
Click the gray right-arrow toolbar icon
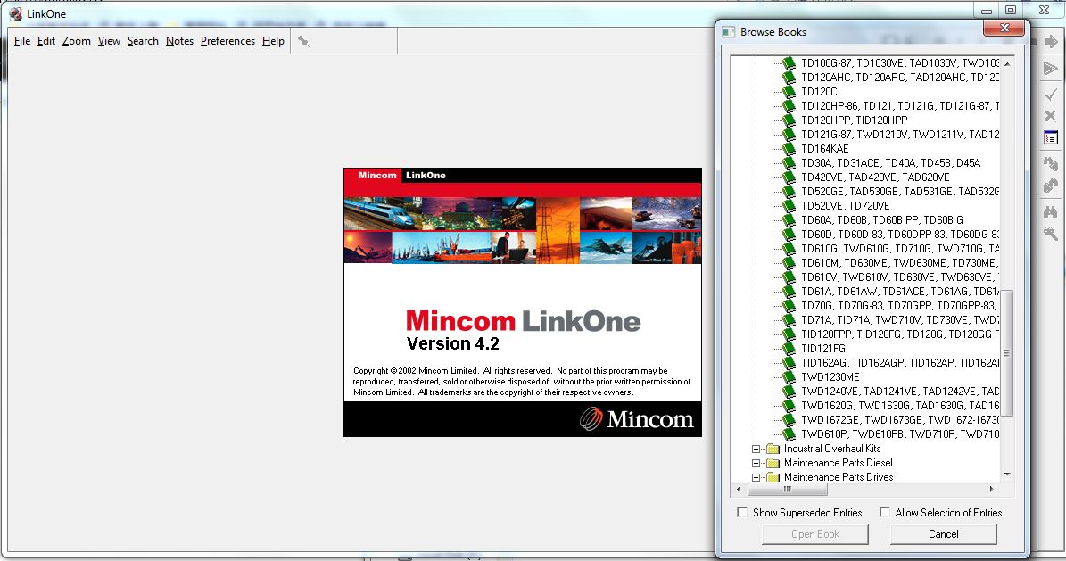click(1050, 42)
